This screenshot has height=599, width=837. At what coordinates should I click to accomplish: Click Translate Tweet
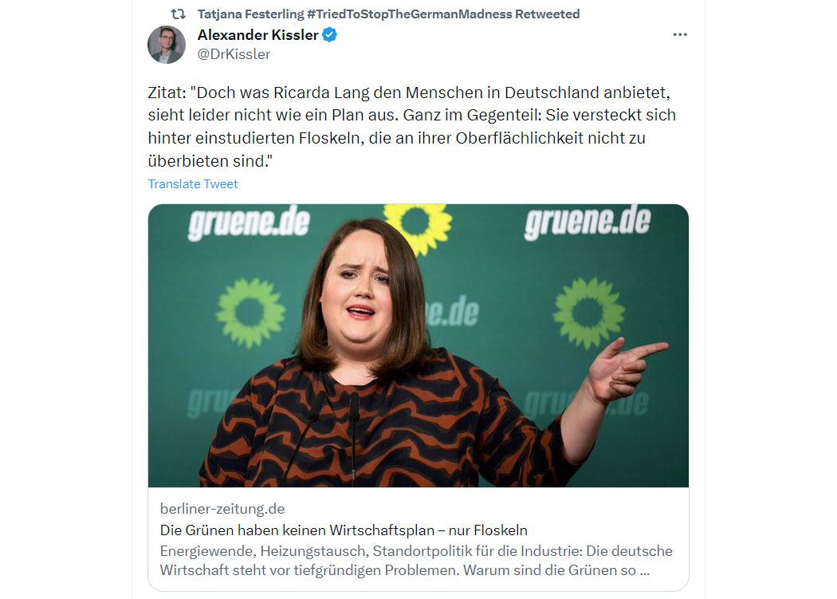(x=193, y=183)
